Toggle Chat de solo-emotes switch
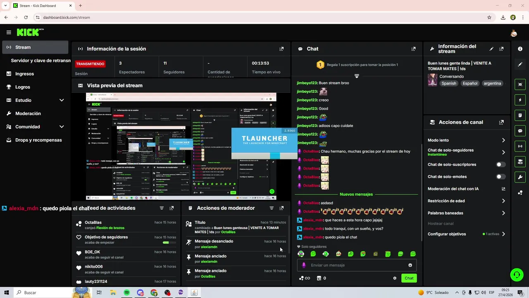529x298 pixels. pyautogui.click(x=500, y=177)
